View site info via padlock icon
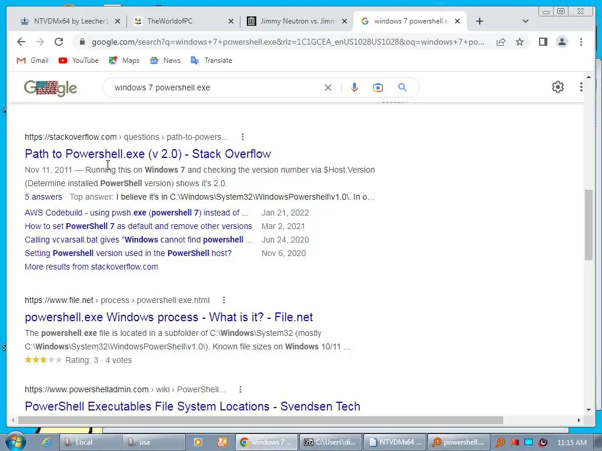This screenshot has width=602, height=451. [x=82, y=42]
